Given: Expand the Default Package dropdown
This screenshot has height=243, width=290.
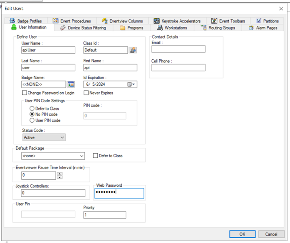Looking at the screenshot, I should (82, 156).
